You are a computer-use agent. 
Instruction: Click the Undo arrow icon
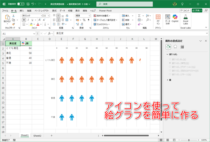point(33,4)
